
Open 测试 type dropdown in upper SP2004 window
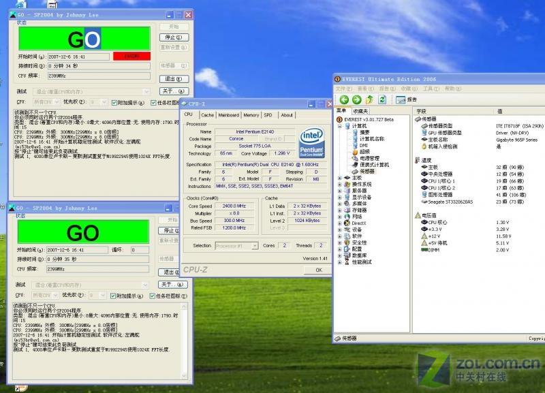(x=146, y=92)
